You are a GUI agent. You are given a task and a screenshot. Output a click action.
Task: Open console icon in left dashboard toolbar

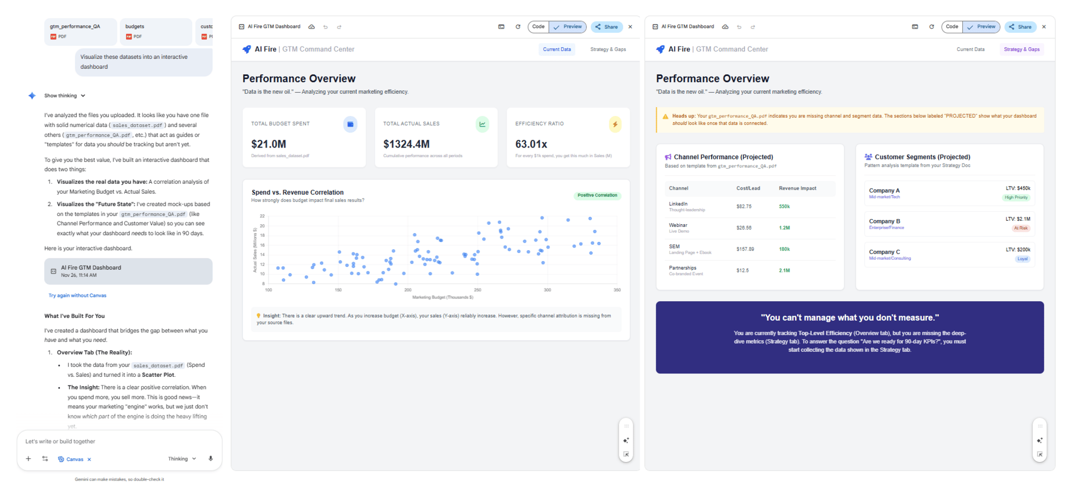pos(501,27)
